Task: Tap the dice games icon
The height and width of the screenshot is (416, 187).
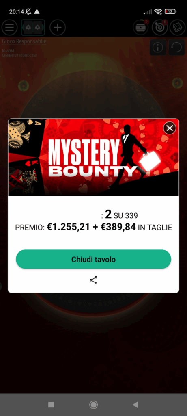Action: [x=177, y=27]
